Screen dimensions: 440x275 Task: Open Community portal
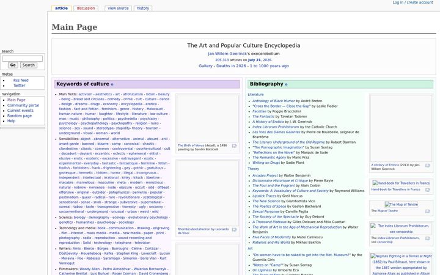tap(23, 105)
